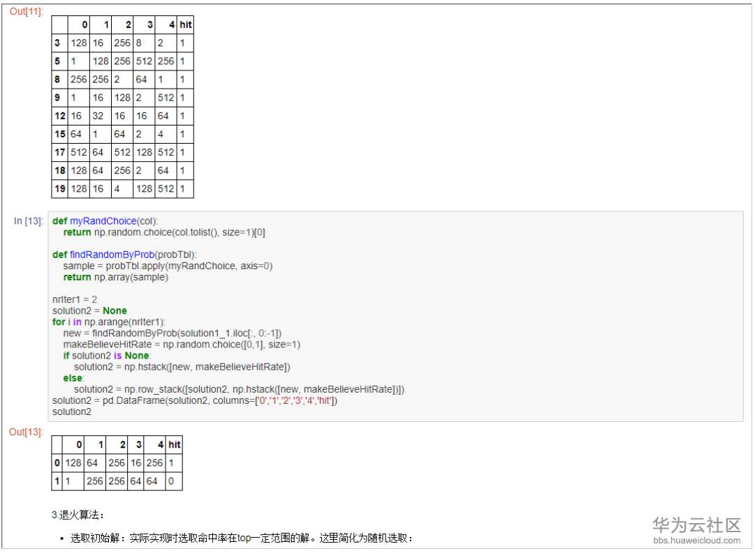Click the hit value 0 in row 1
Viewport: 755px width, 558px height.
[x=172, y=481]
